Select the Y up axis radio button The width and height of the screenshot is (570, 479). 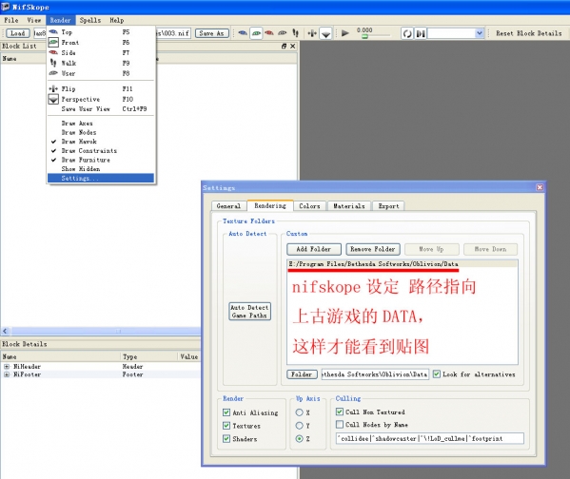coord(299,425)
